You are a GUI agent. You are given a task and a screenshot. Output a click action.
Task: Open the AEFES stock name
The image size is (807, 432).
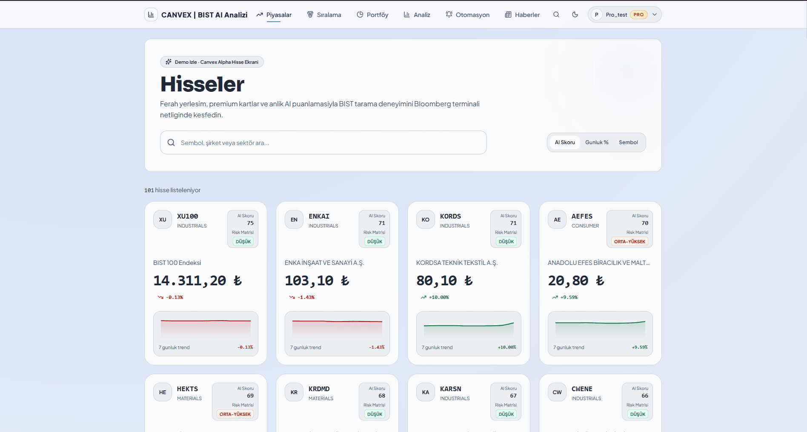pyautogui.click(x=582, y=216)
